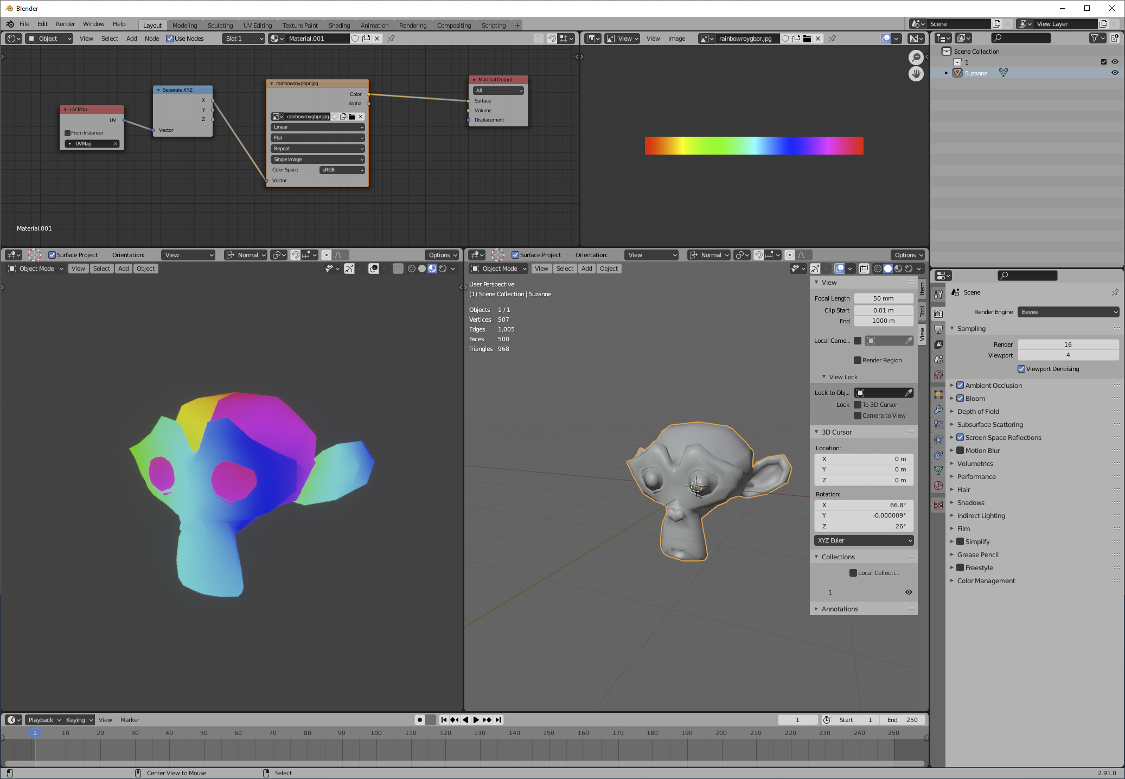1125x779 pixels.
Task: Open the Keying popover in timeline
Action: point(79,720)
